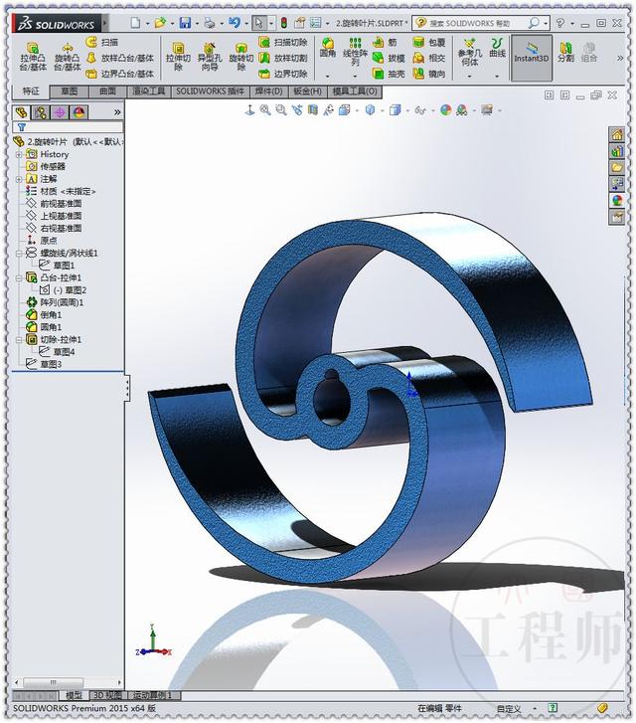Open the FeatureManager design tree tab
The width and height of the screenshot is (636, 723).
[x=21, y=112]
